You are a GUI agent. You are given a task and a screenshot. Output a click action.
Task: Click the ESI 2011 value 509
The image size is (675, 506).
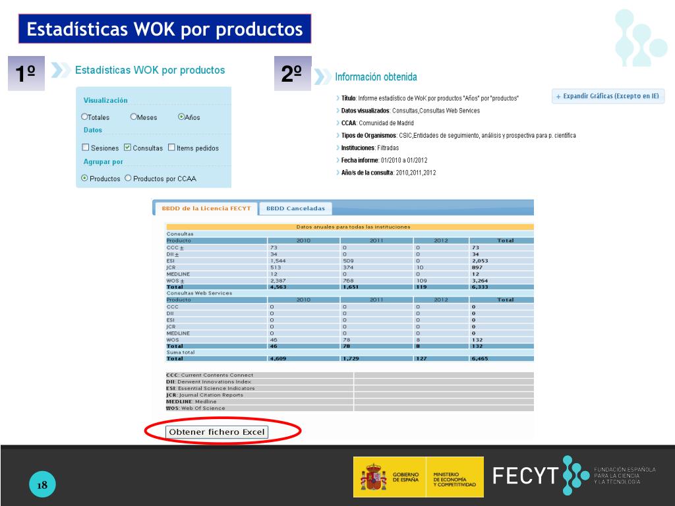[x=348, y=261]
